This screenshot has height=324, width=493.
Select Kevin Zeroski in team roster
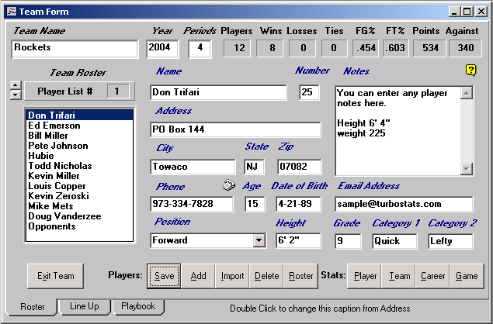79,196
